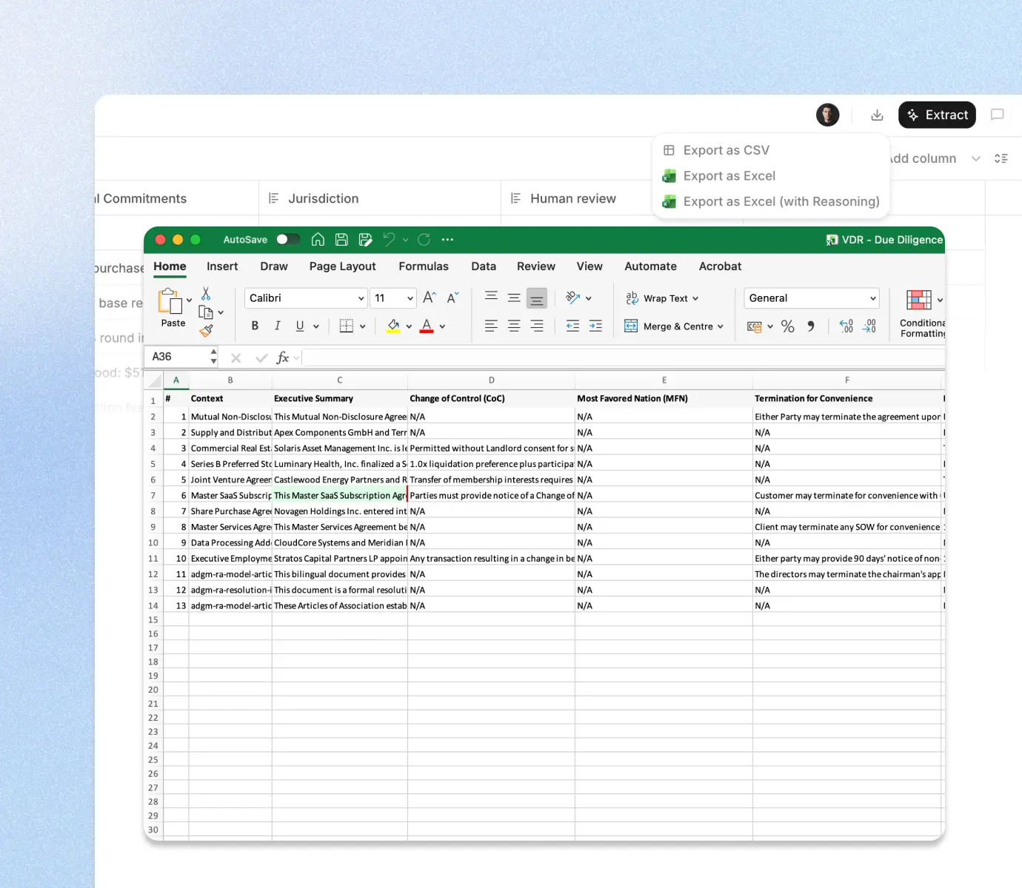Open the Insert ribbon tab
The width and height of the screenshot is (1022, 888).
222,266
